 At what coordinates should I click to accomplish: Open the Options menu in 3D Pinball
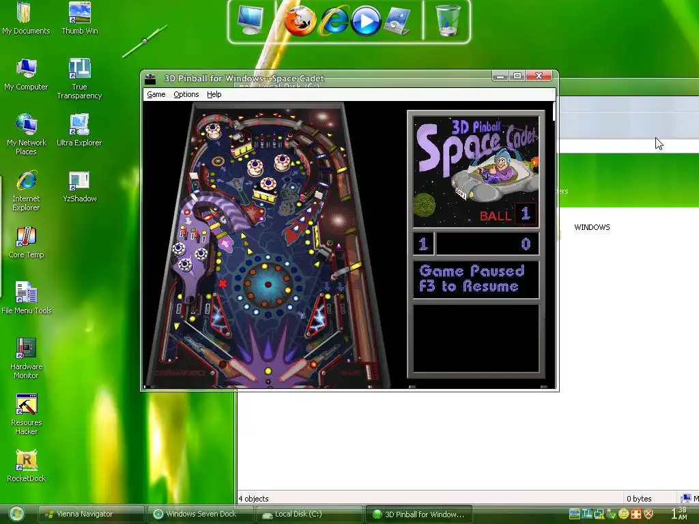pos(186,94)
